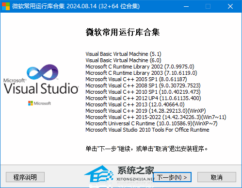Screen dimensions: 242x188
Task: Click the small Microsoft four-square logo
Action: tap(31, 103)
